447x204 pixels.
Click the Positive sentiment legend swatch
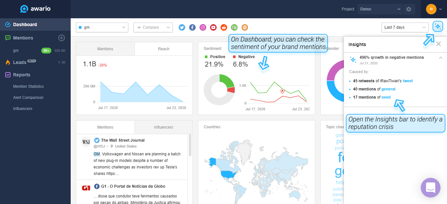(x=206, y=57)
